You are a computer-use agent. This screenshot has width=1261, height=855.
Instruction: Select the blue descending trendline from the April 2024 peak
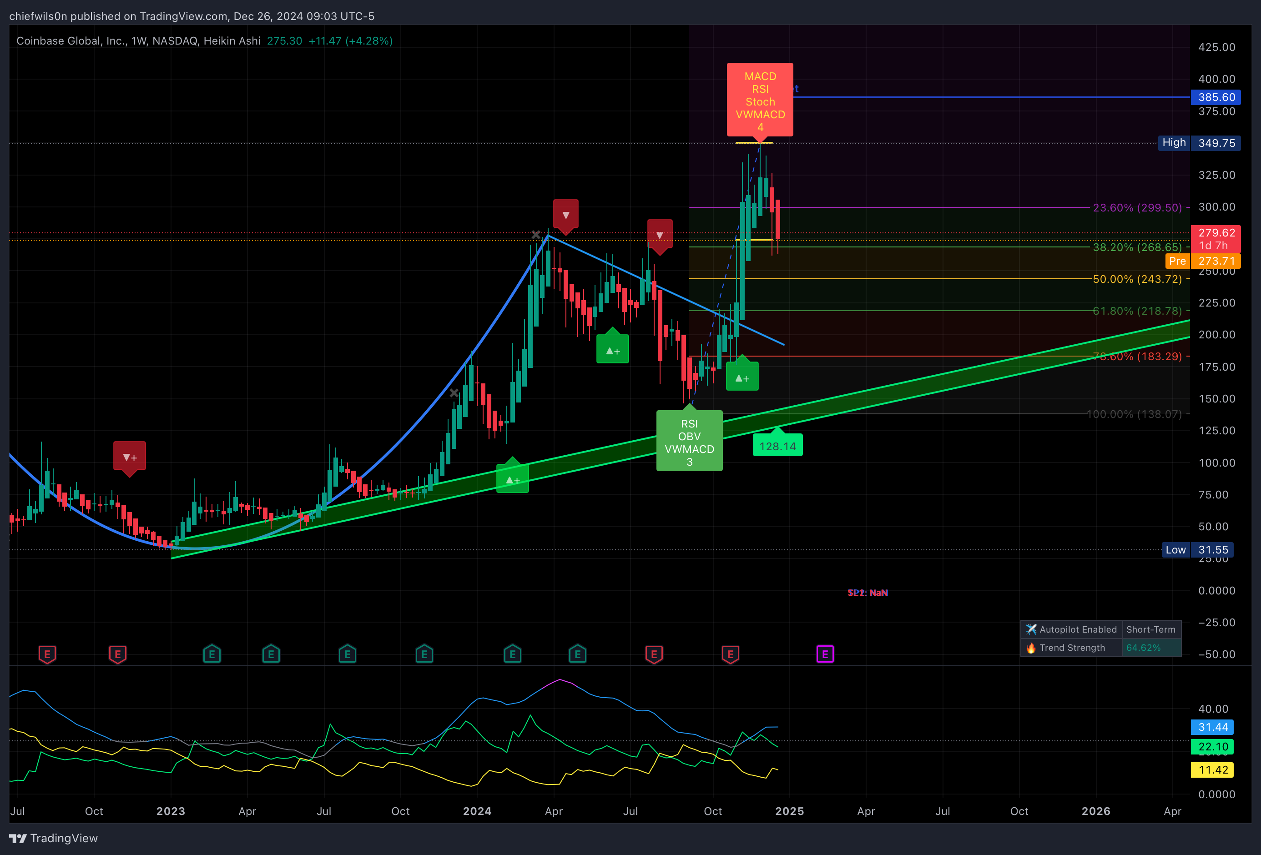tap(666, 290)
